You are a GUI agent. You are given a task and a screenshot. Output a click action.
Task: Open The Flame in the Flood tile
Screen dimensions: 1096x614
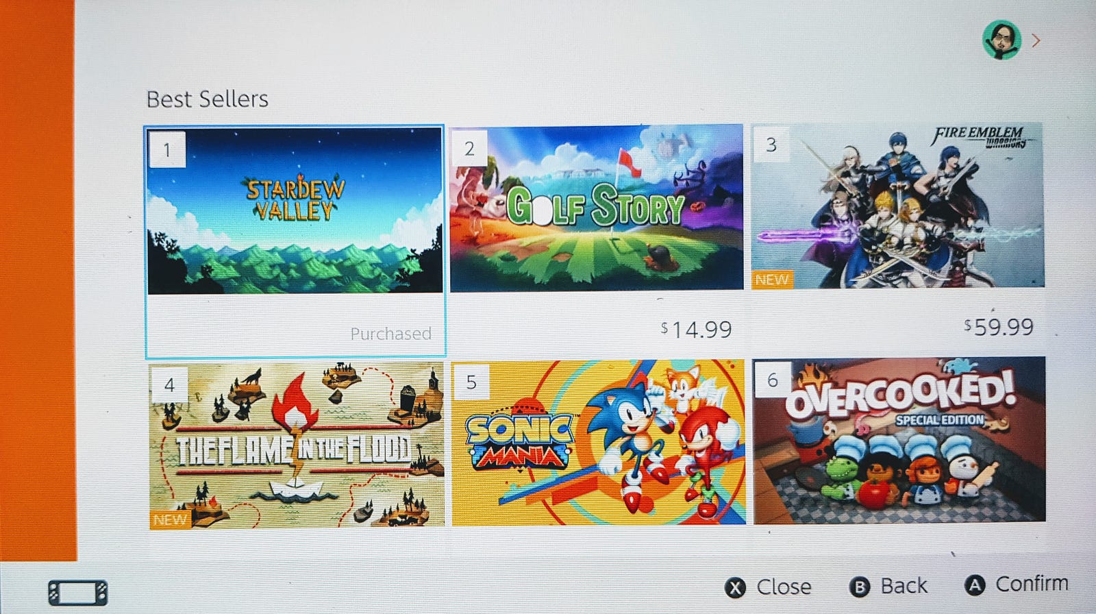297,445
